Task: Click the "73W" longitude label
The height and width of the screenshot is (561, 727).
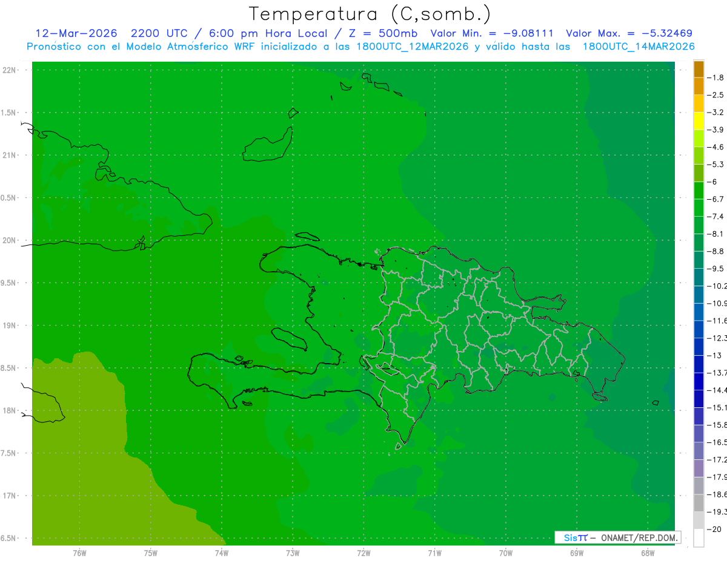Action: [293, 553]
